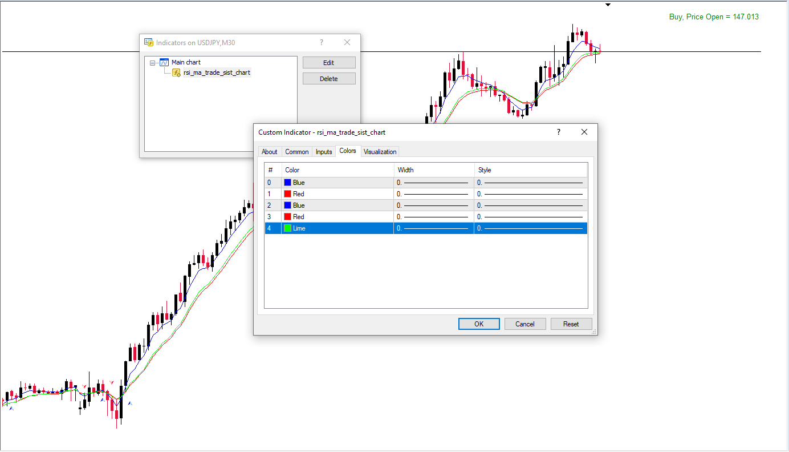Click the Lime color swatch in row 4

point(288,228)
